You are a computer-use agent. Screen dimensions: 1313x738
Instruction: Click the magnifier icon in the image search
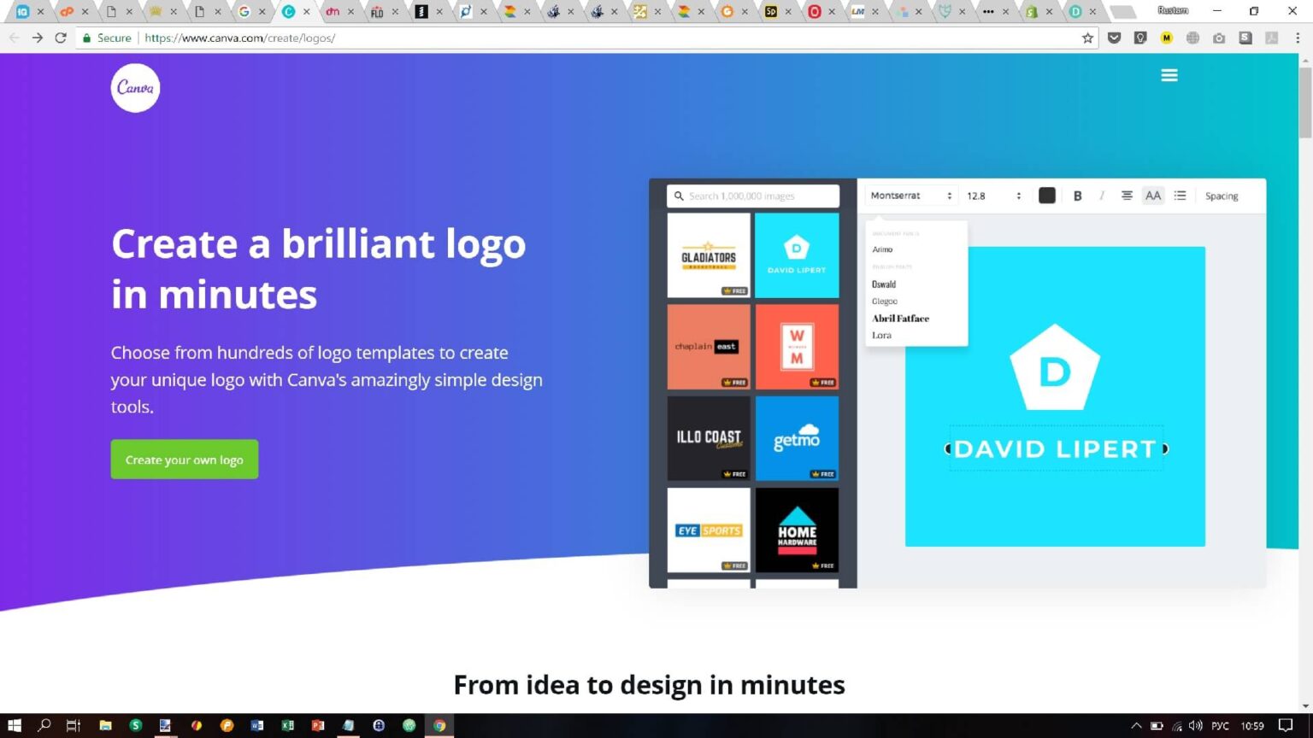(679, 196)
